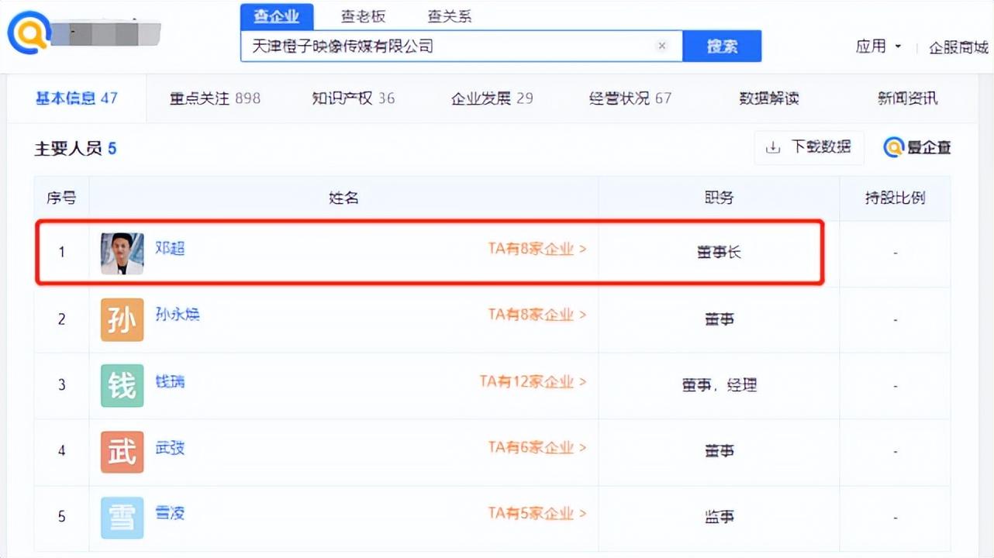The height and width of the screenshot is (558, 994).
Task: Click the 曼企查 logo icon
Action: 894,147
